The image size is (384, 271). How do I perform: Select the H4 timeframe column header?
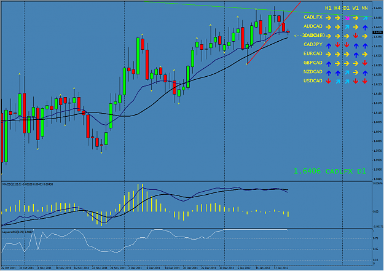point(337,8)
